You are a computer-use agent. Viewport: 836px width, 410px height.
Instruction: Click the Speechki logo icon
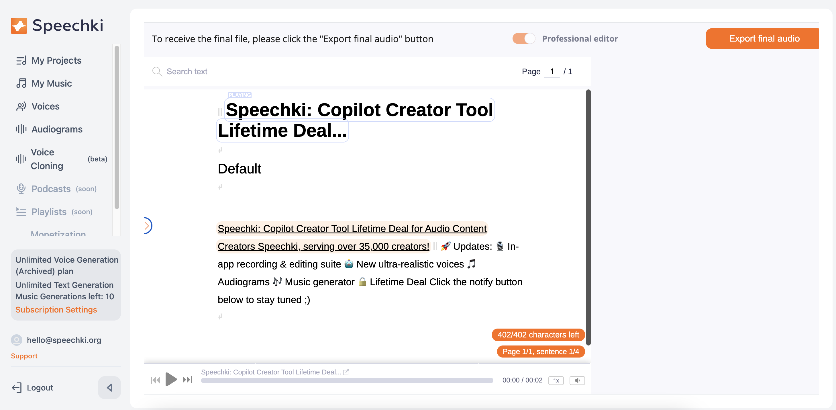[19, 26]
